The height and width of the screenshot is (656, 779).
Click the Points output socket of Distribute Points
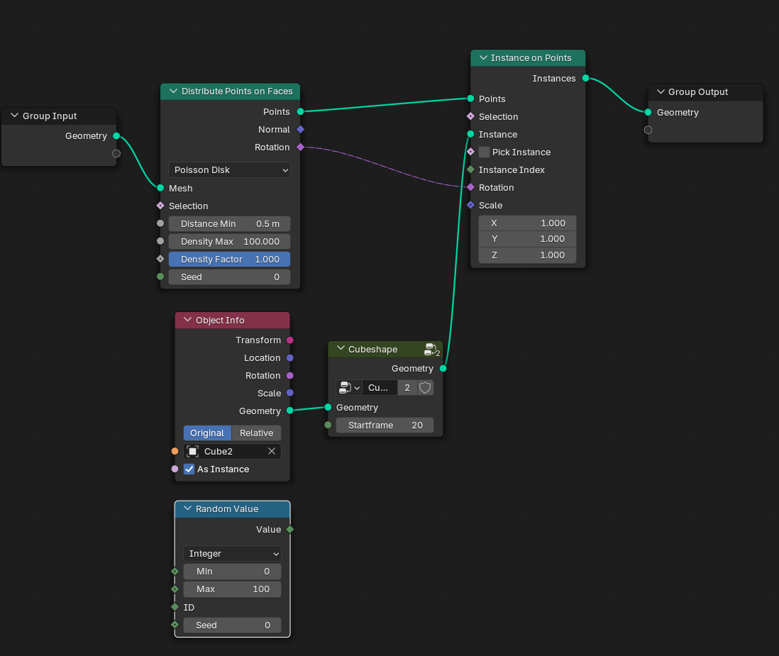pyautogui.click(x=300, y=111)
